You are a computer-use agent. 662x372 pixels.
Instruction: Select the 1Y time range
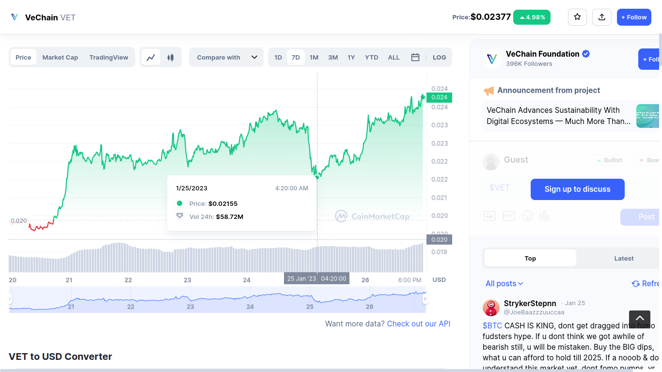point(351,57)
